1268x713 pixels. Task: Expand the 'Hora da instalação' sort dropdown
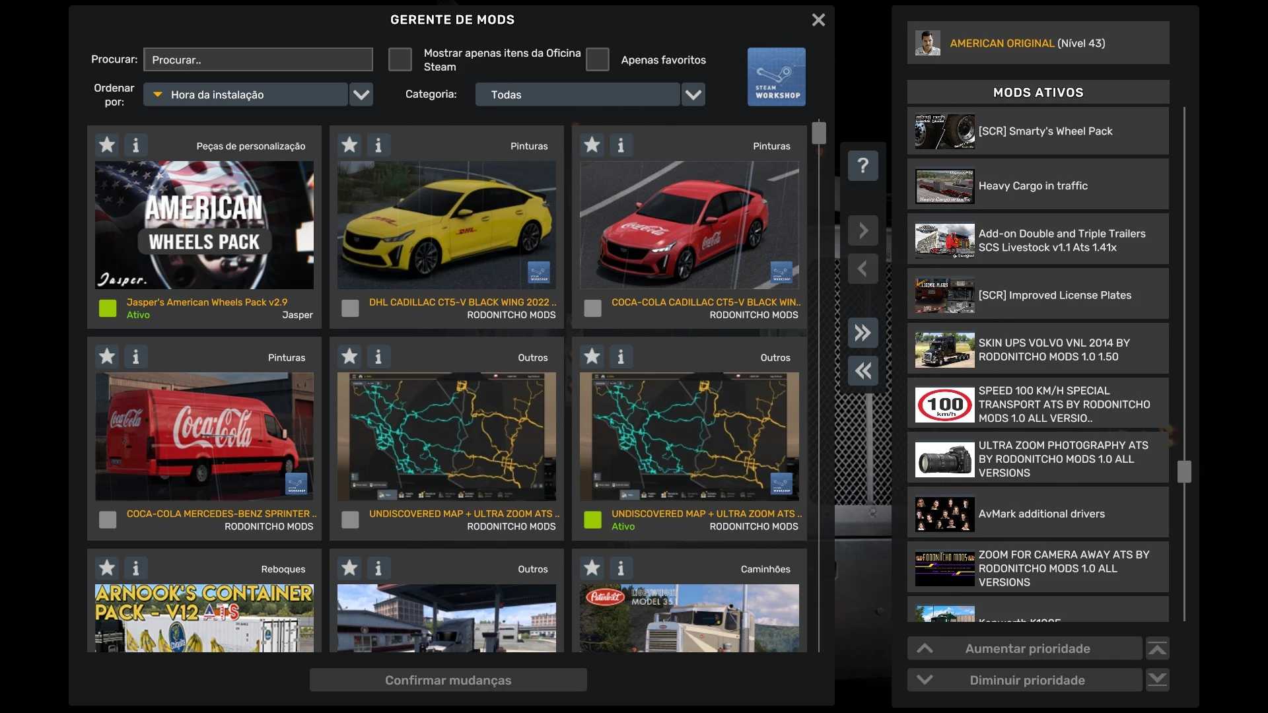361,94
